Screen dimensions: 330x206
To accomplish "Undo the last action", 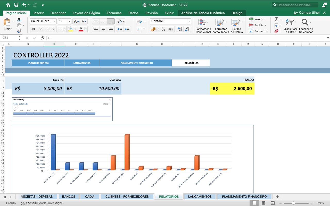I will [x=24, y=5].
